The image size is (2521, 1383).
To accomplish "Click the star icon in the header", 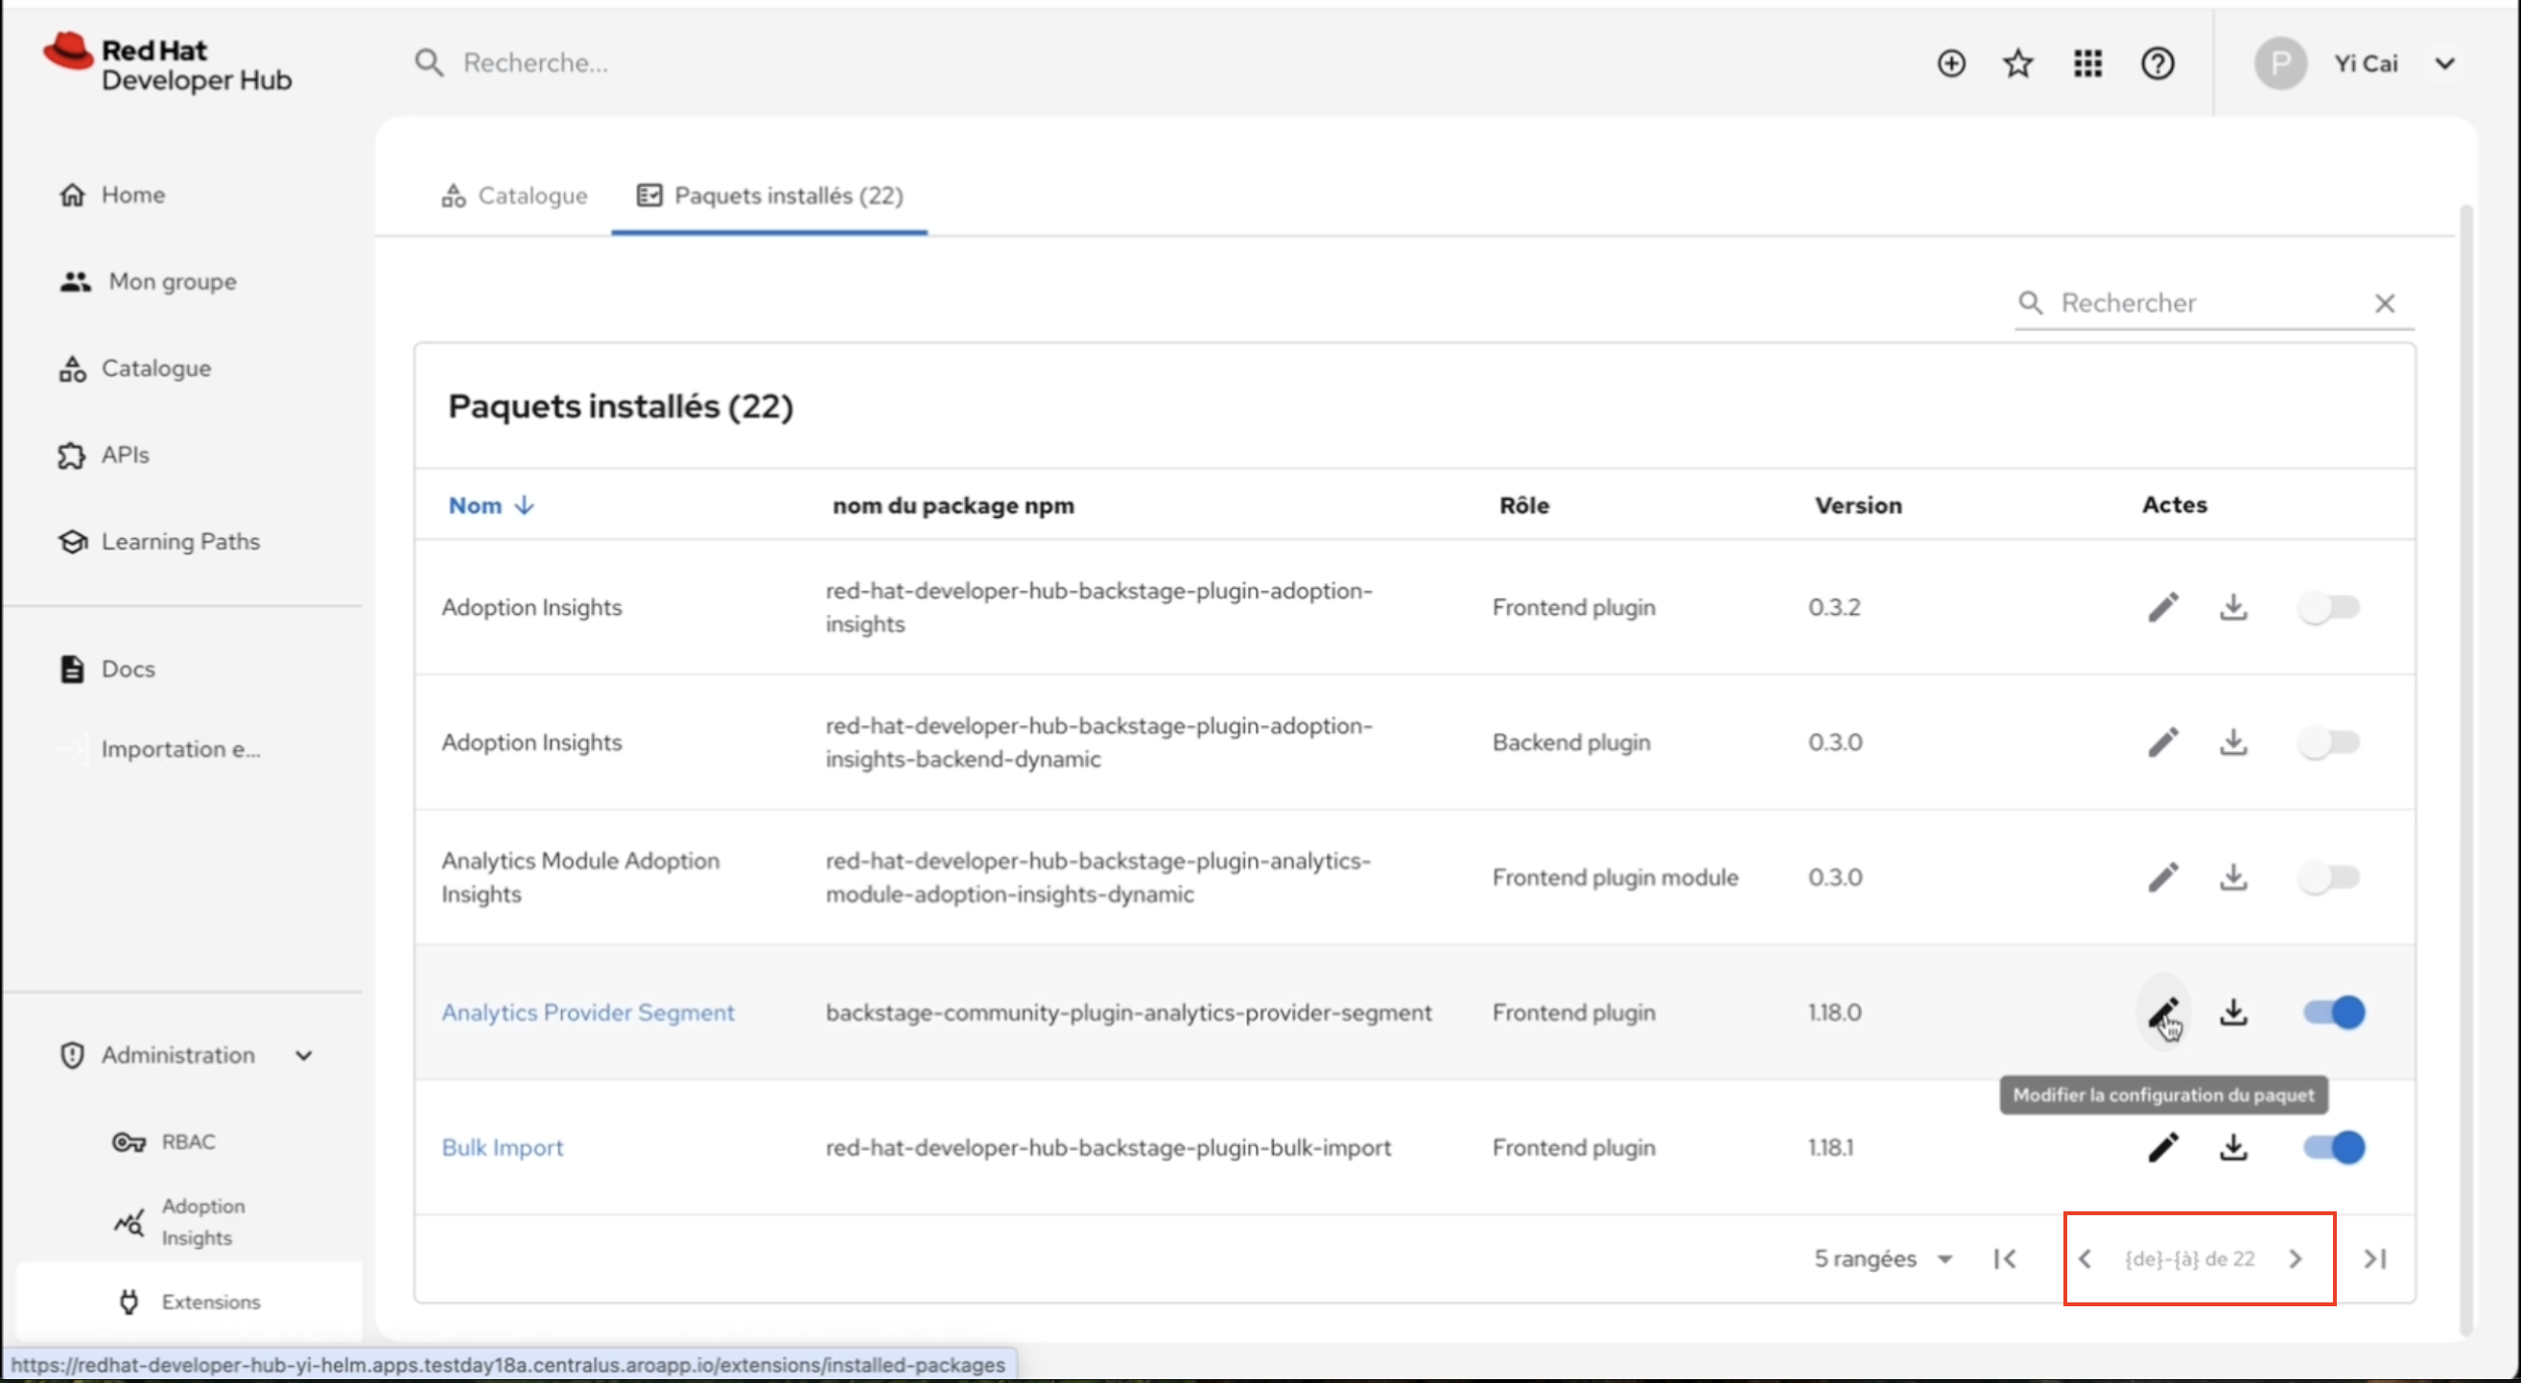I will click(x=2018, y=63).
